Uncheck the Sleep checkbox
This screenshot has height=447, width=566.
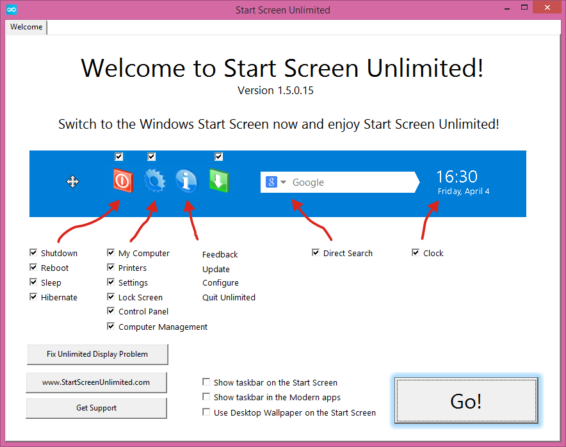pyautogui.click(x=33, y=282)
